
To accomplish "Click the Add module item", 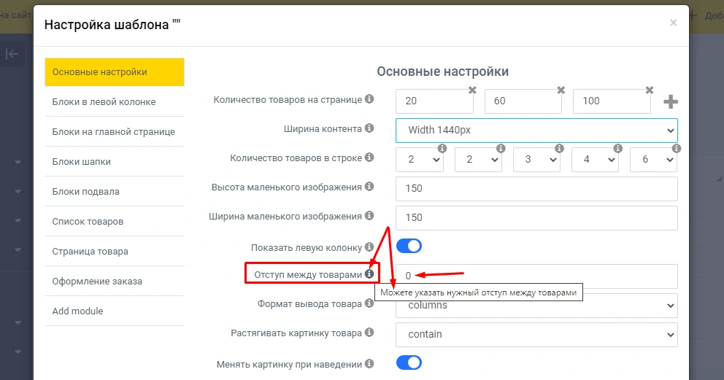I will [x=114, y=311].
